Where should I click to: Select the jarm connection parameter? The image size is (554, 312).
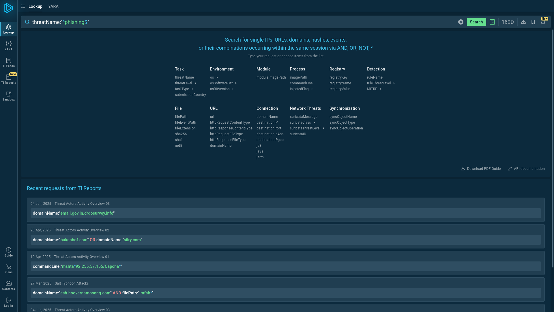click(x=260, y=157)
